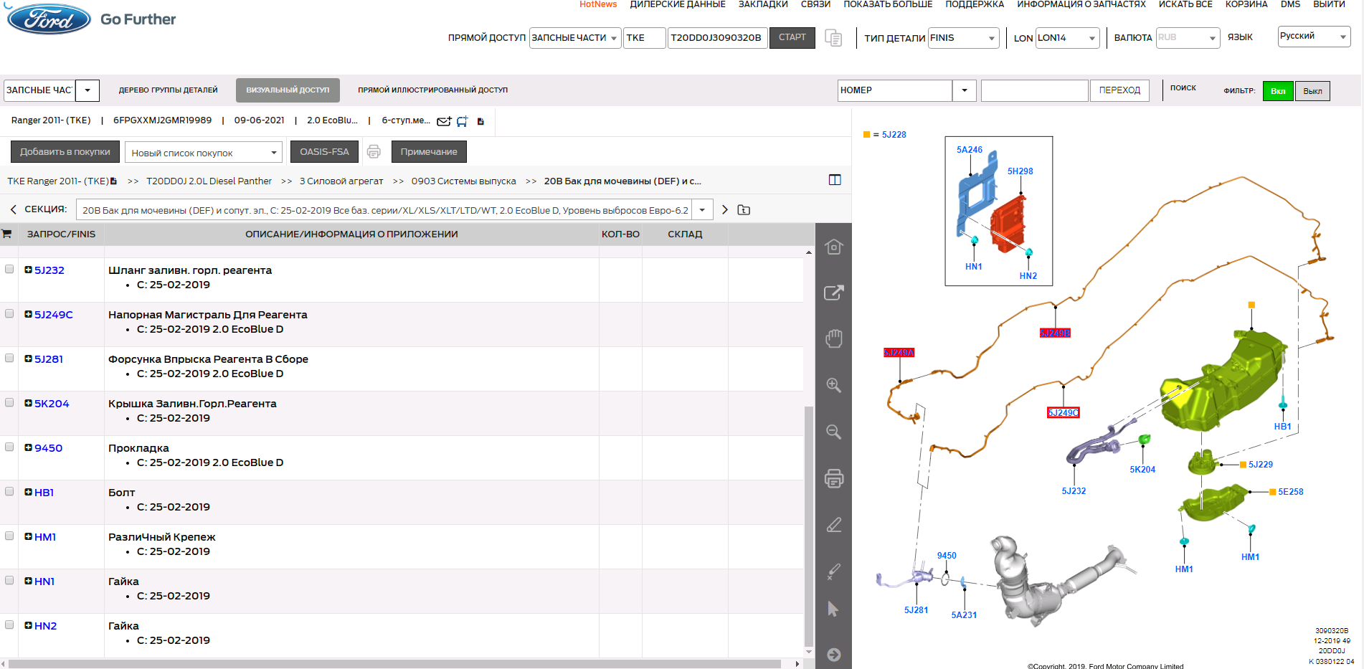1364x669 pixels.
Task: Click the OASIS-FSA button
Action: (x=324, y=152)
